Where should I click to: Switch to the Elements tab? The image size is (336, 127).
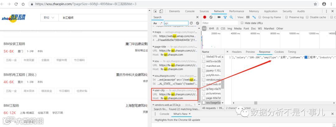[175, 11]
